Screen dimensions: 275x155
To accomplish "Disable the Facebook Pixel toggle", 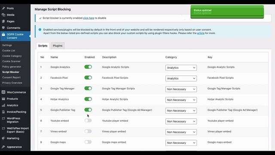I will [x=88, y=77].
